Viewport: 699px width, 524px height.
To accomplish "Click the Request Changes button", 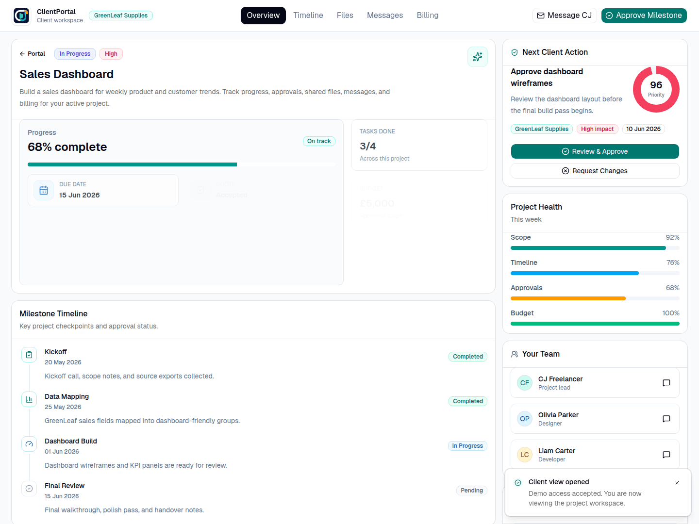I will 595,171.
